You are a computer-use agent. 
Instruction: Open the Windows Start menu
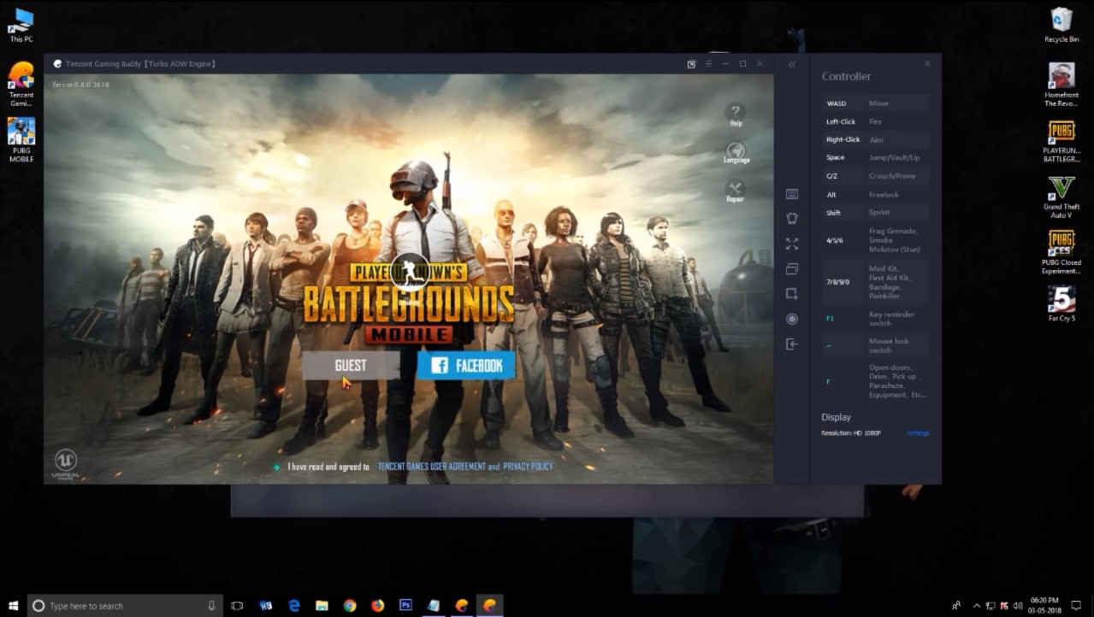[x=14, y=605]
